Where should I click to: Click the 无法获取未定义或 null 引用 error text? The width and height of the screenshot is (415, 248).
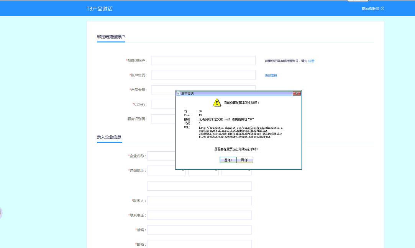pos(226,119)
